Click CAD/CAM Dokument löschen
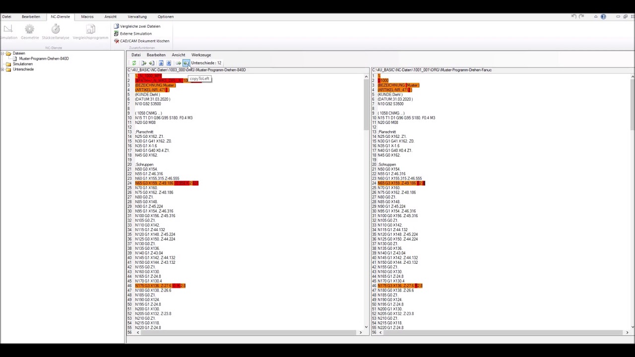The height and width of the screenshot is (357, 635). coord(141,41)
